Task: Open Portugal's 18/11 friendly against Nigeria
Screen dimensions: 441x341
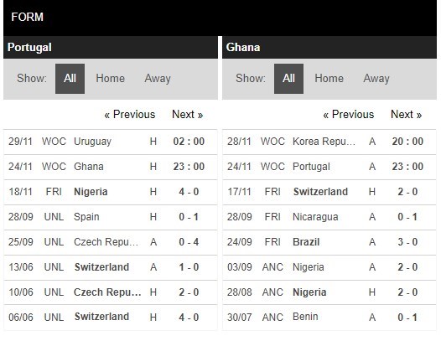Action: 111,192
